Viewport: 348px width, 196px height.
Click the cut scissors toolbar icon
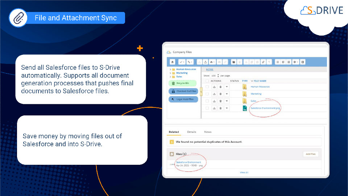(246, 62)
